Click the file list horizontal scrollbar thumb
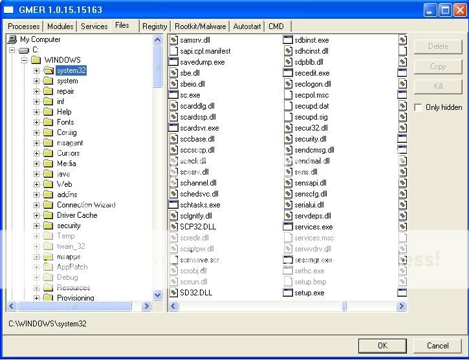 point(344,306)
